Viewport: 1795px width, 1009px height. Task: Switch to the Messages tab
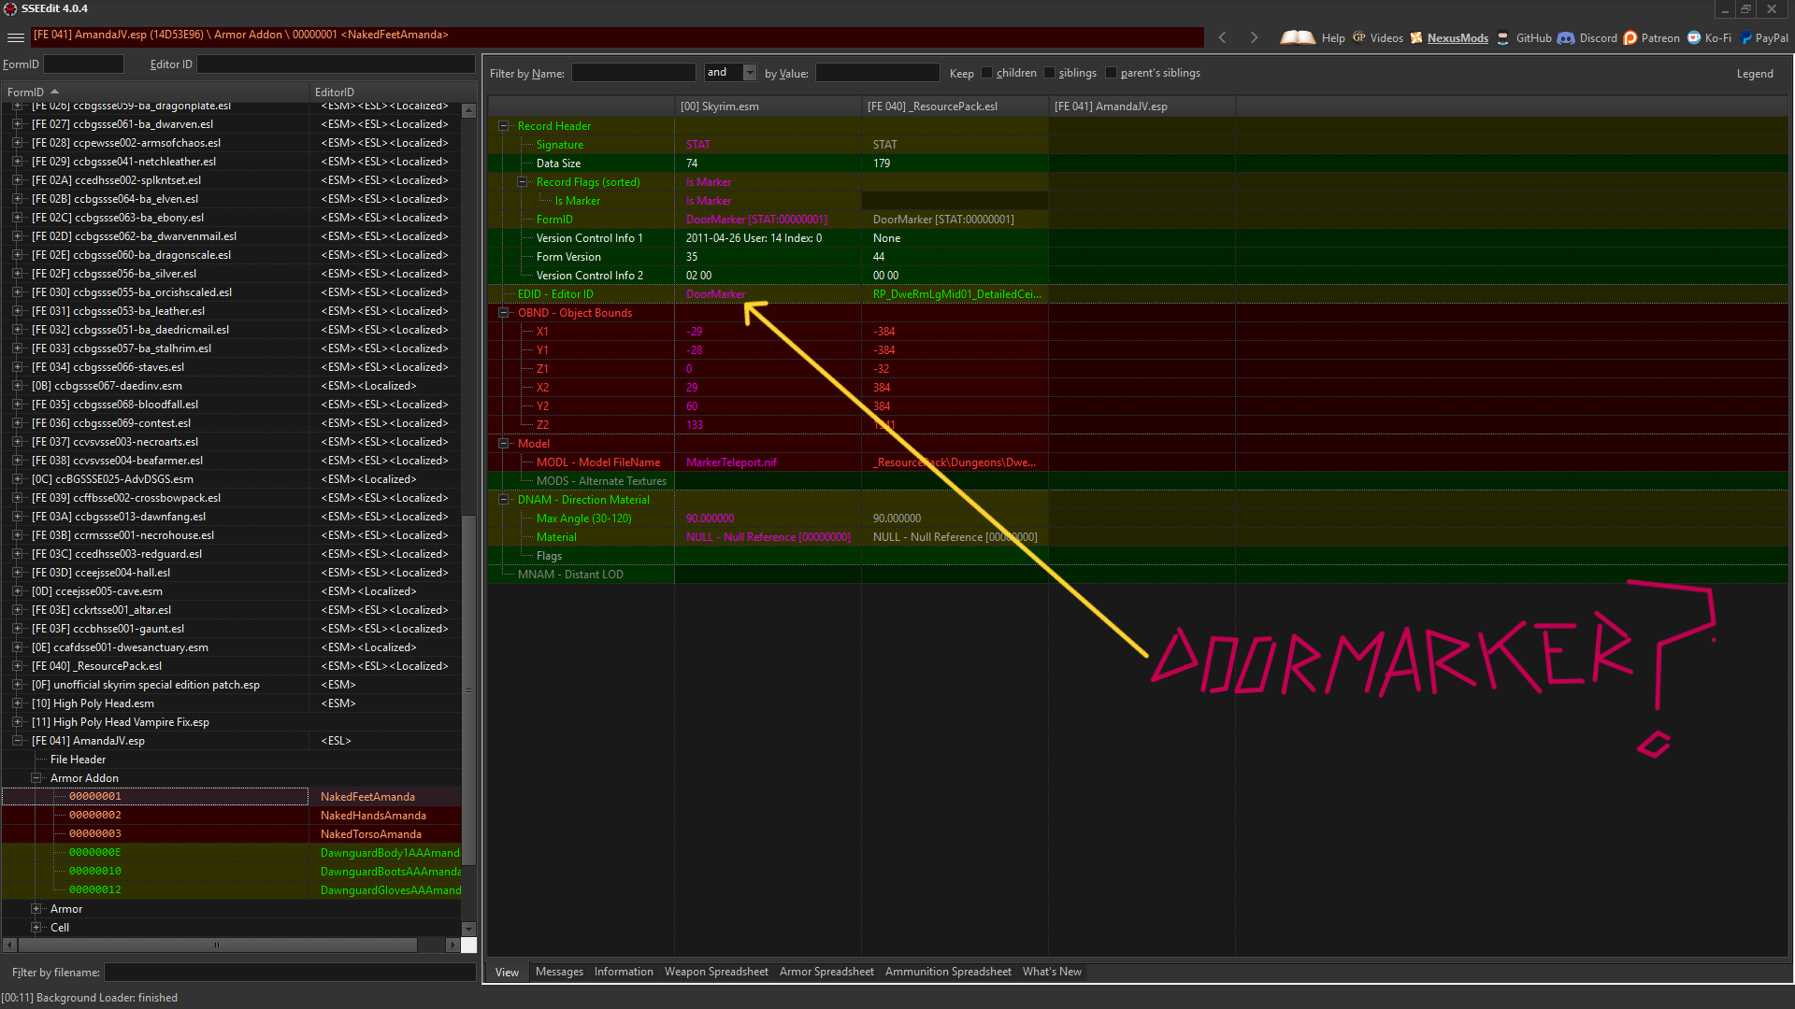[559, 972]
